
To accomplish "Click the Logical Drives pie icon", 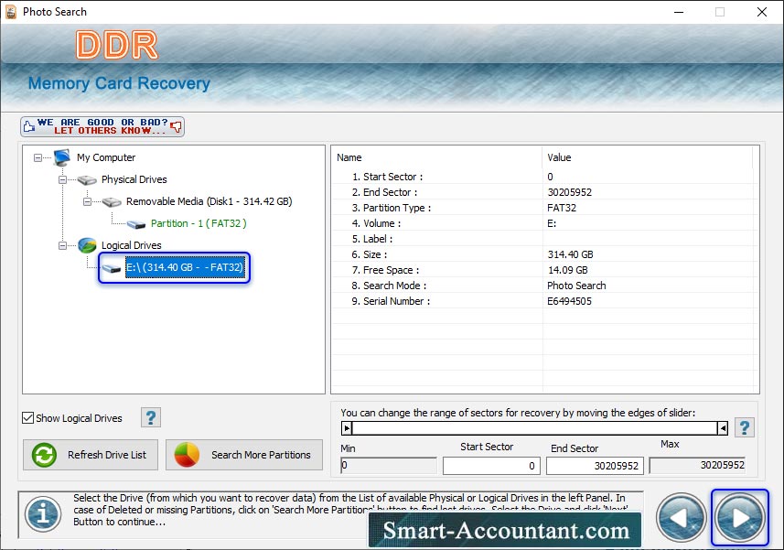I will click(x=87, y=245).
